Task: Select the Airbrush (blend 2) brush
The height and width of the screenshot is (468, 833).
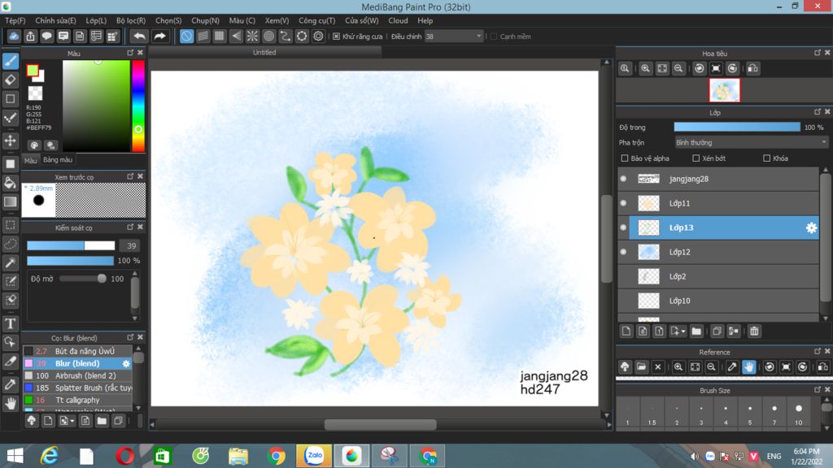Action: coord(77,375)
